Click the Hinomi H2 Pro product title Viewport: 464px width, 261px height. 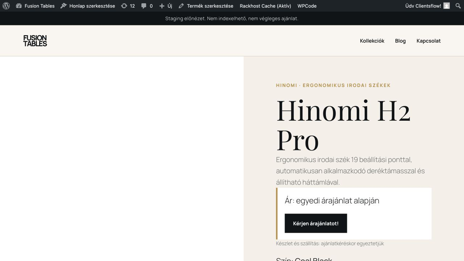click(343, 125)
